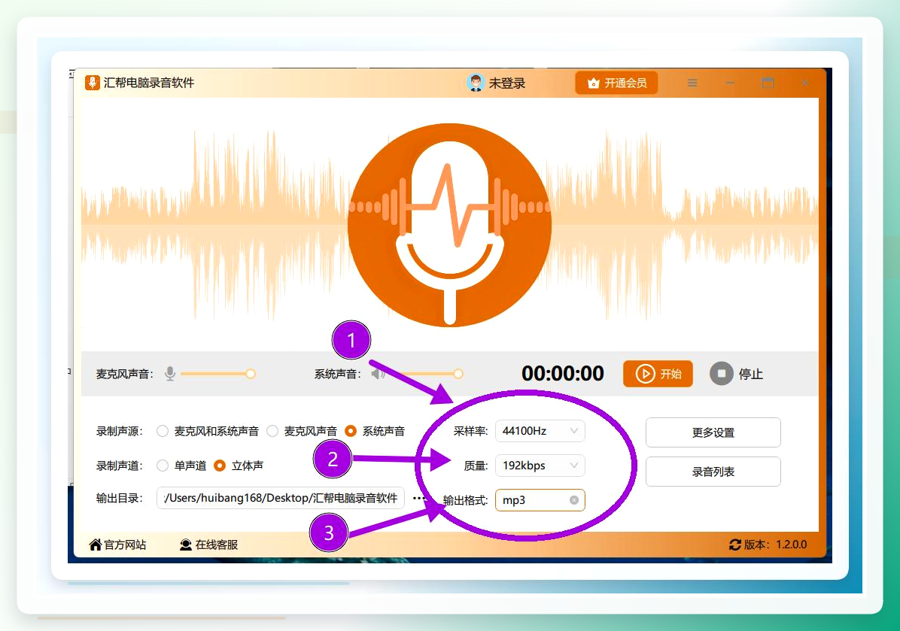The width and height of the screenshot is (900, 631).
Task: Open the 输出格式 mp3 dropdown
Action: click(x=540, y=500)
